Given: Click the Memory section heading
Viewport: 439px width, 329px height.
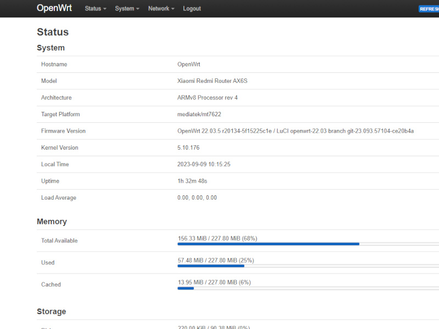Looking at the screenshot, I should (x=52, y=222).
